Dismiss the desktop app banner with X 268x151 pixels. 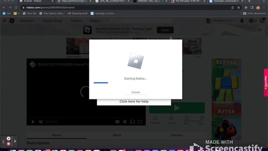(260, 30)
